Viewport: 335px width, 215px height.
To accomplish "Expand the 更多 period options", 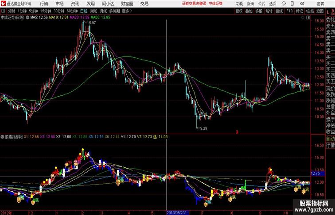I will pos(127,11).
